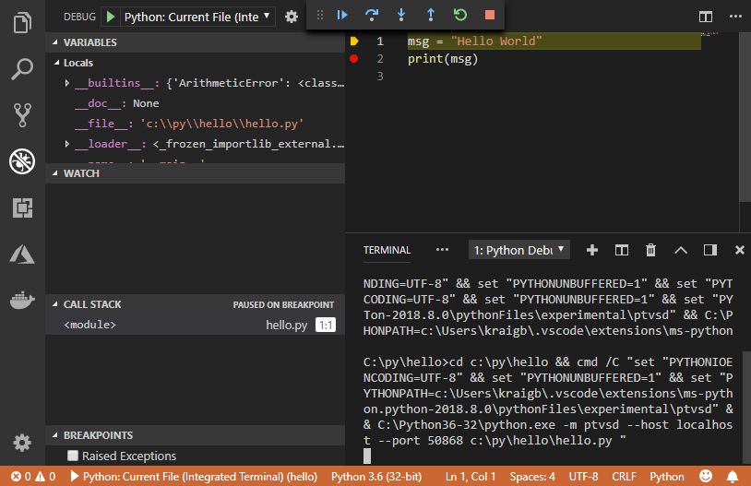Open launch.json via debug gear icon

coord(292,17)
